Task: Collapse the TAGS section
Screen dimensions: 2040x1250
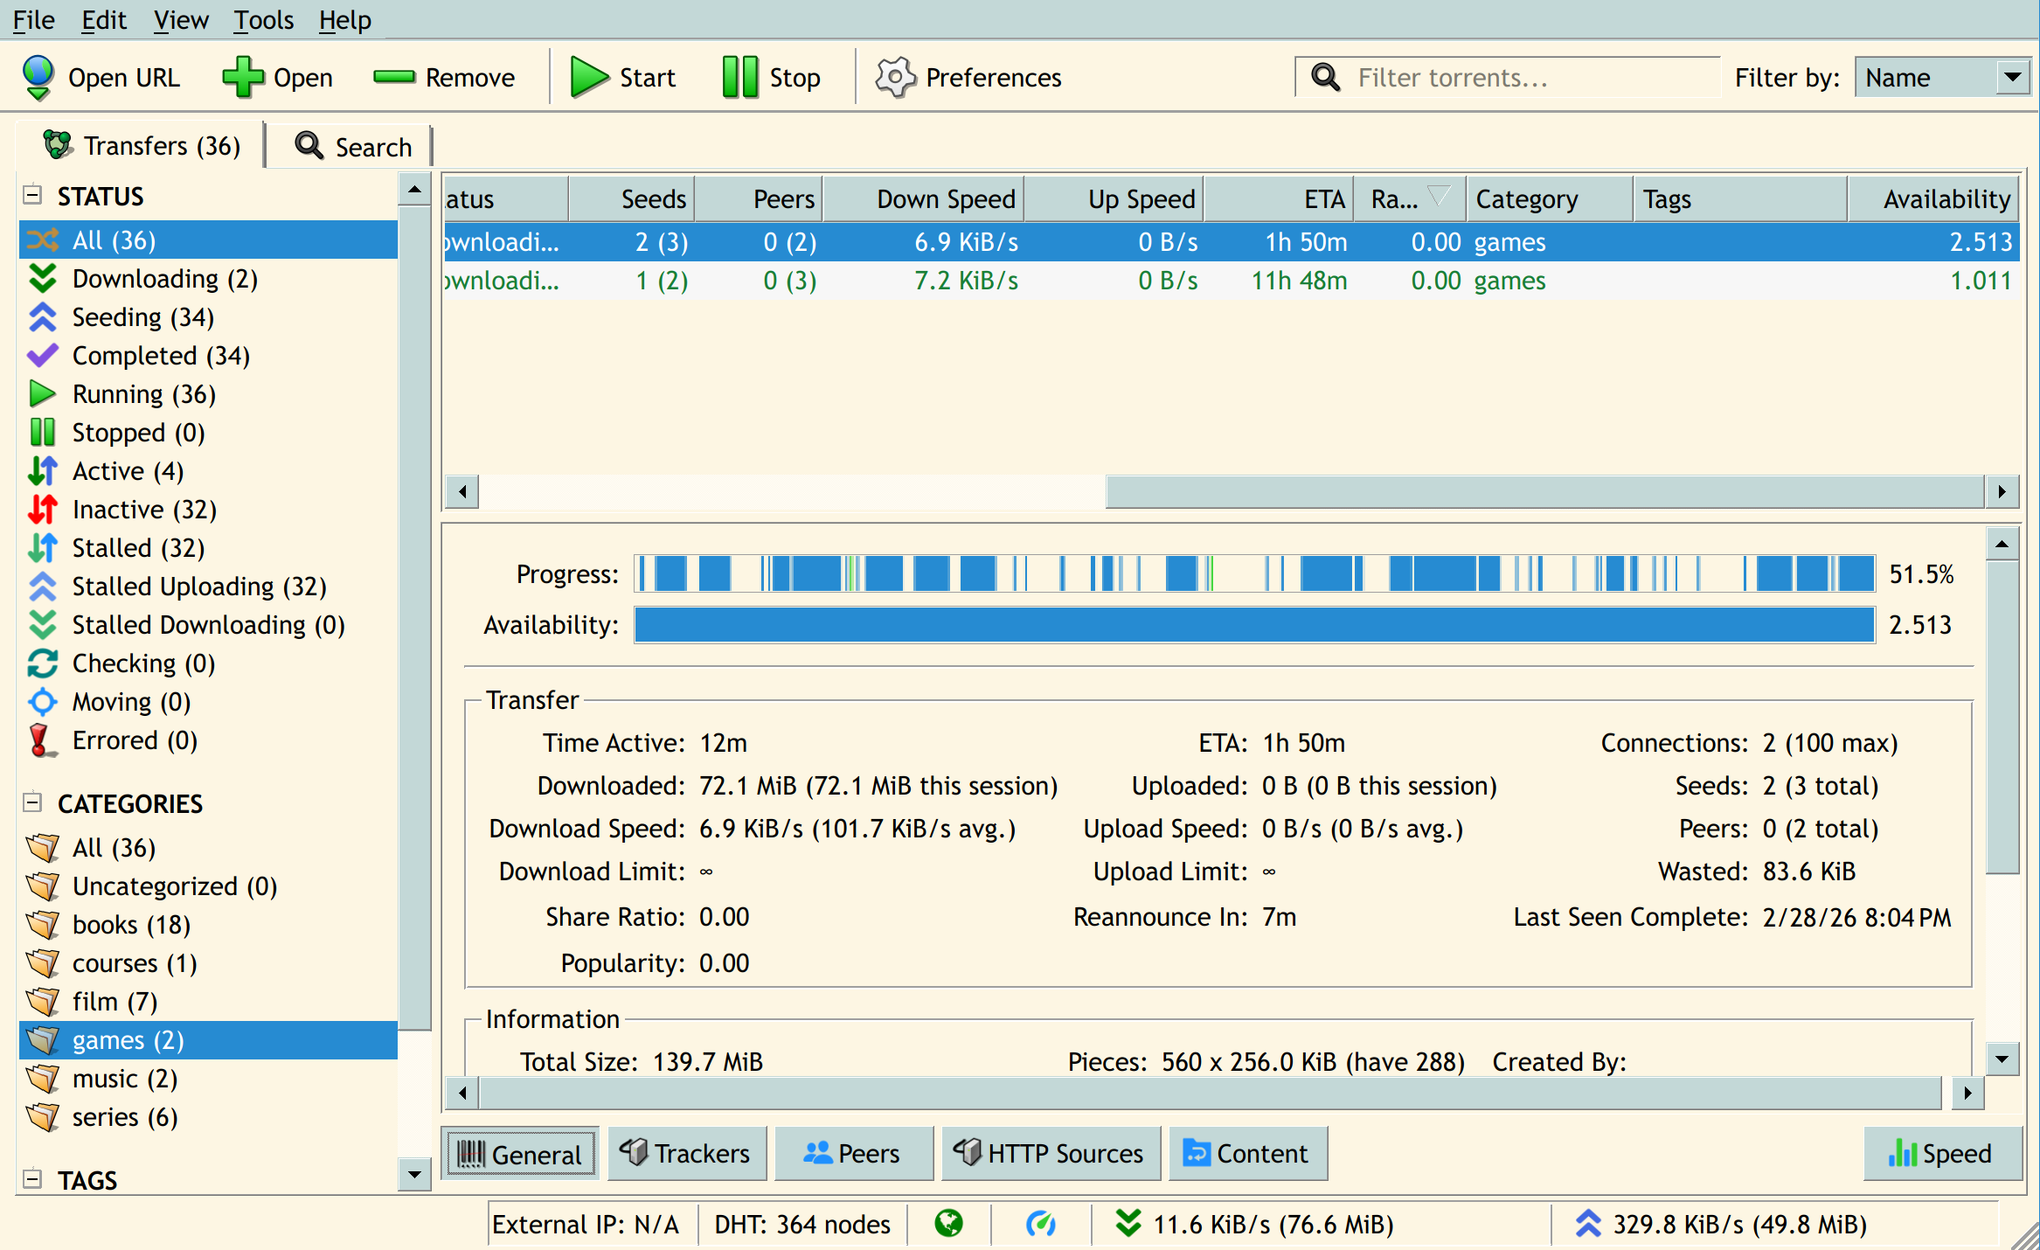Action: 32,1179
